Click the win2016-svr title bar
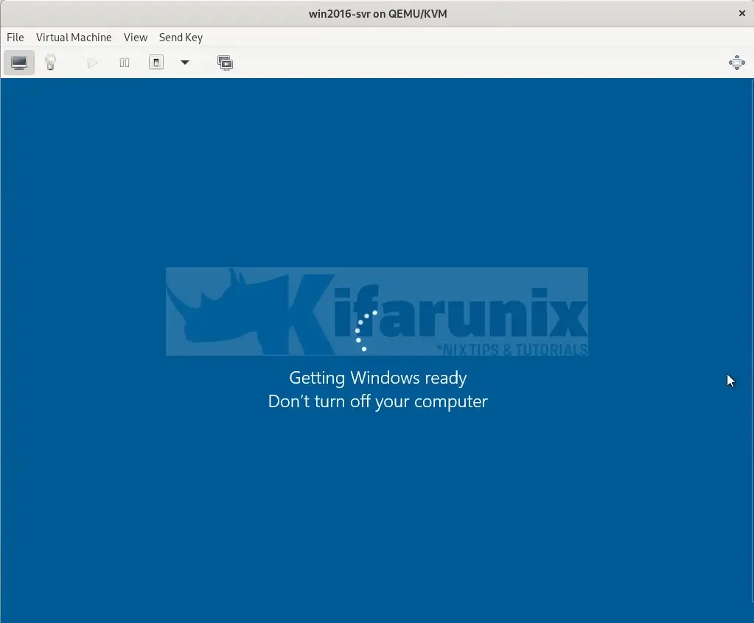754x623 pixels. point(377,13)
